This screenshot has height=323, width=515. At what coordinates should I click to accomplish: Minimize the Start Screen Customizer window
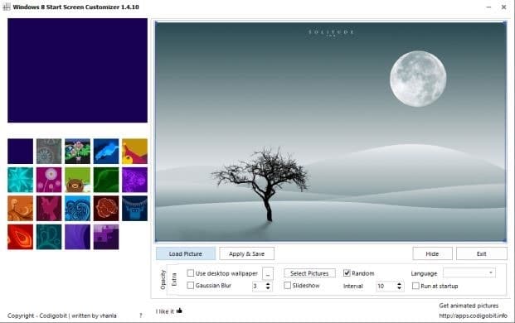pos(488,7)
